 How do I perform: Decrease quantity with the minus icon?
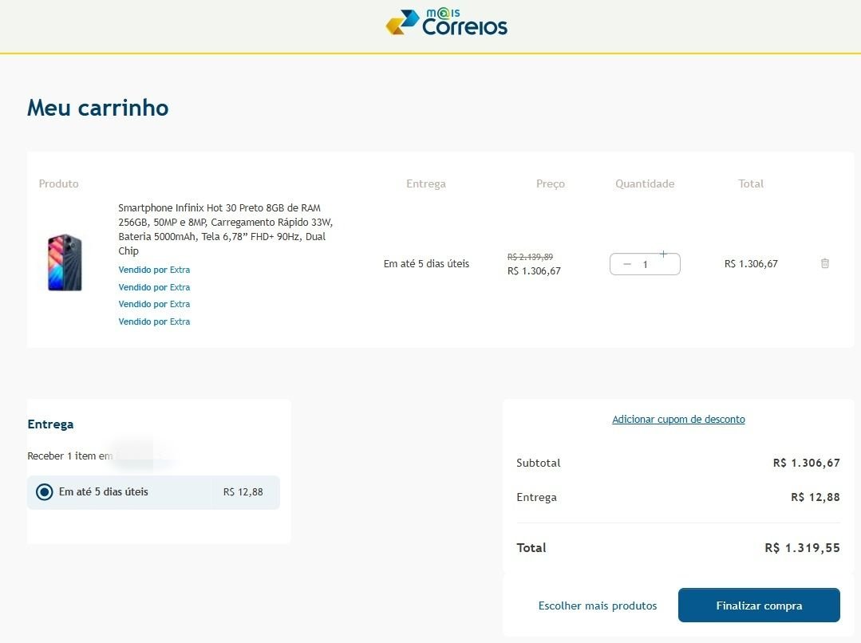pyautogui.click(x=627, y=264)
